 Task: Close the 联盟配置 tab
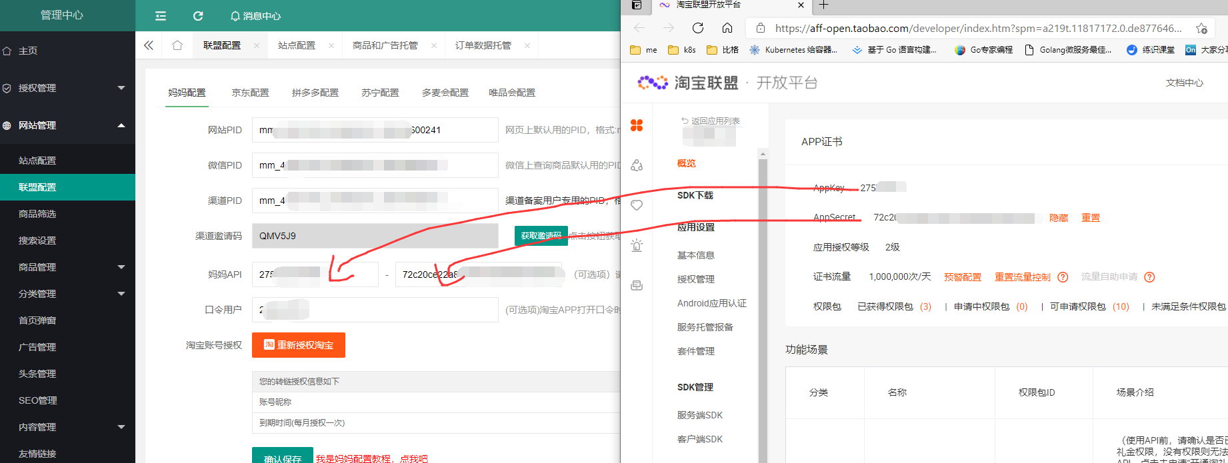(x=257, y=45)
